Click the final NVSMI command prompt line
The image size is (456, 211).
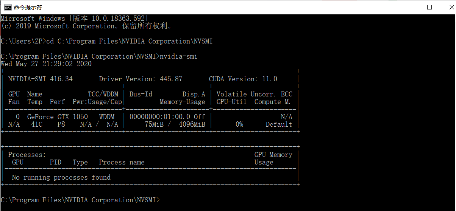pos(80,200)
